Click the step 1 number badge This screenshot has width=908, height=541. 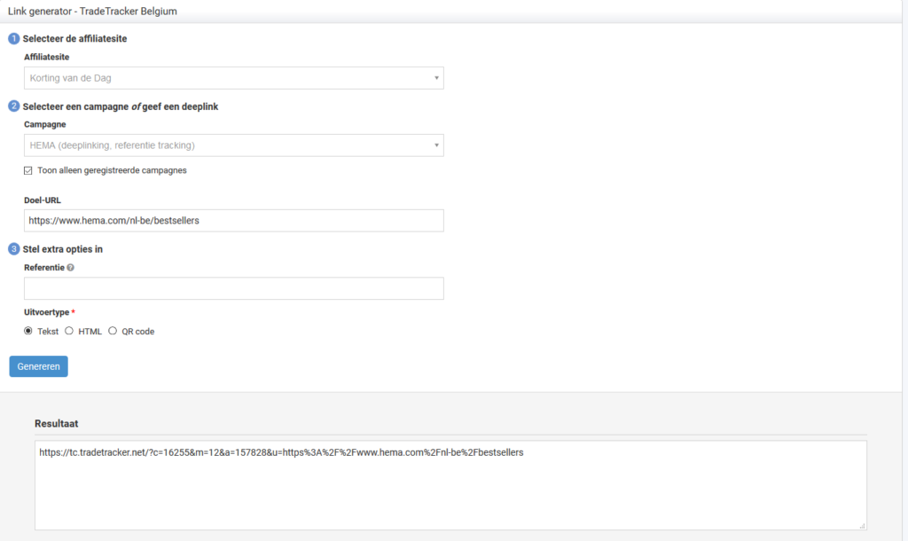13,39
